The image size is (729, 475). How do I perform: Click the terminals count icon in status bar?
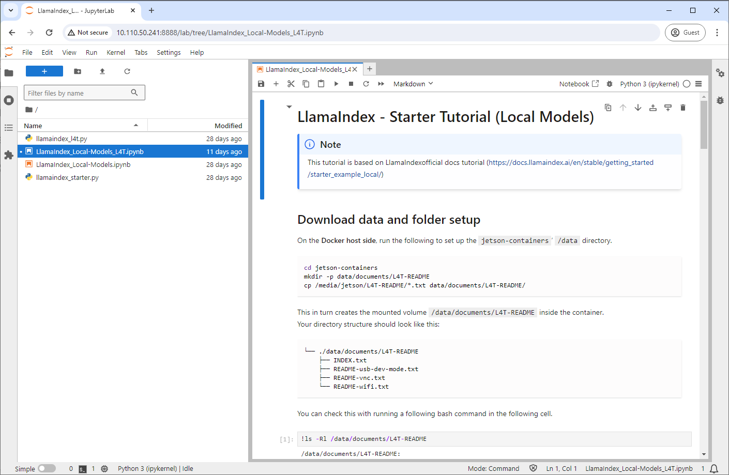tap(83, 469)
